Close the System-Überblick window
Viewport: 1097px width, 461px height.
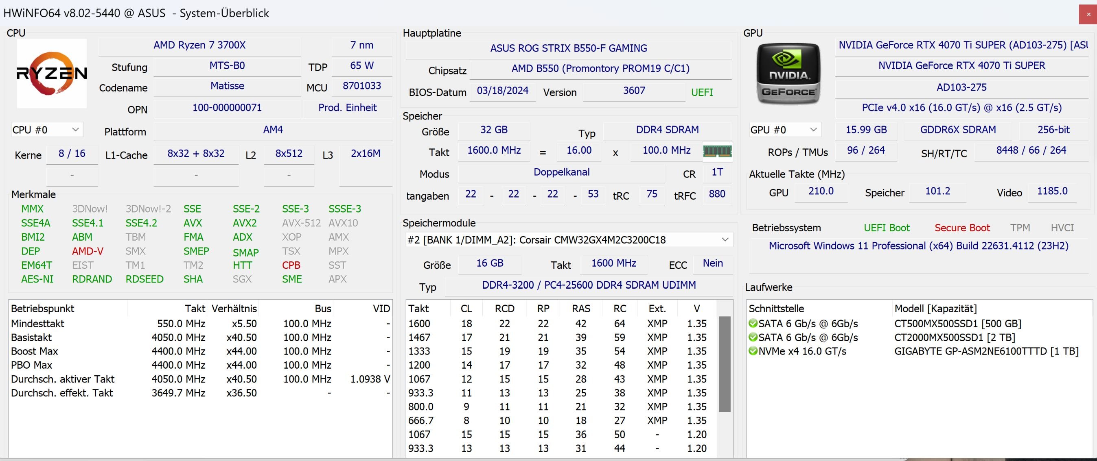[1088, 14]
